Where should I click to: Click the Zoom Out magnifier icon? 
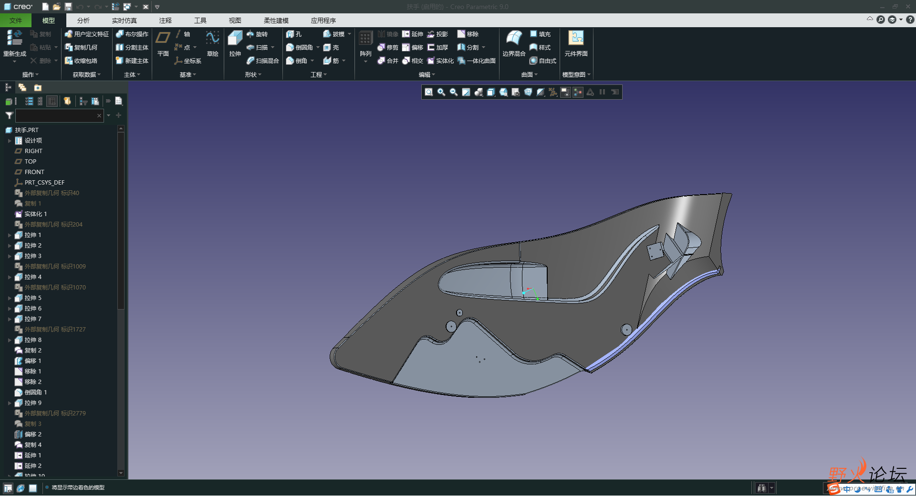coord(454,93)
